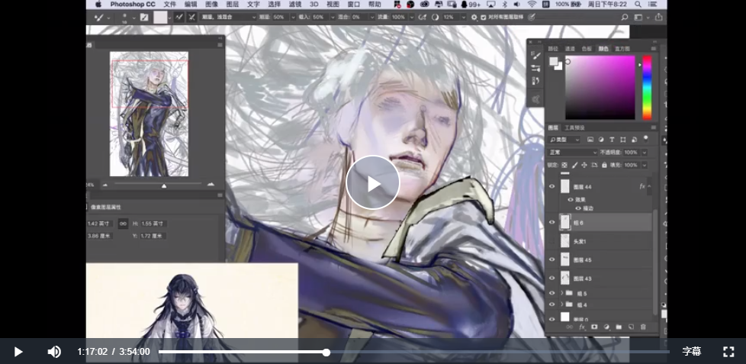This screenshot has width=746, height=364.
Task: Filter layers by pixel layers icon
Action: [590, 140]
